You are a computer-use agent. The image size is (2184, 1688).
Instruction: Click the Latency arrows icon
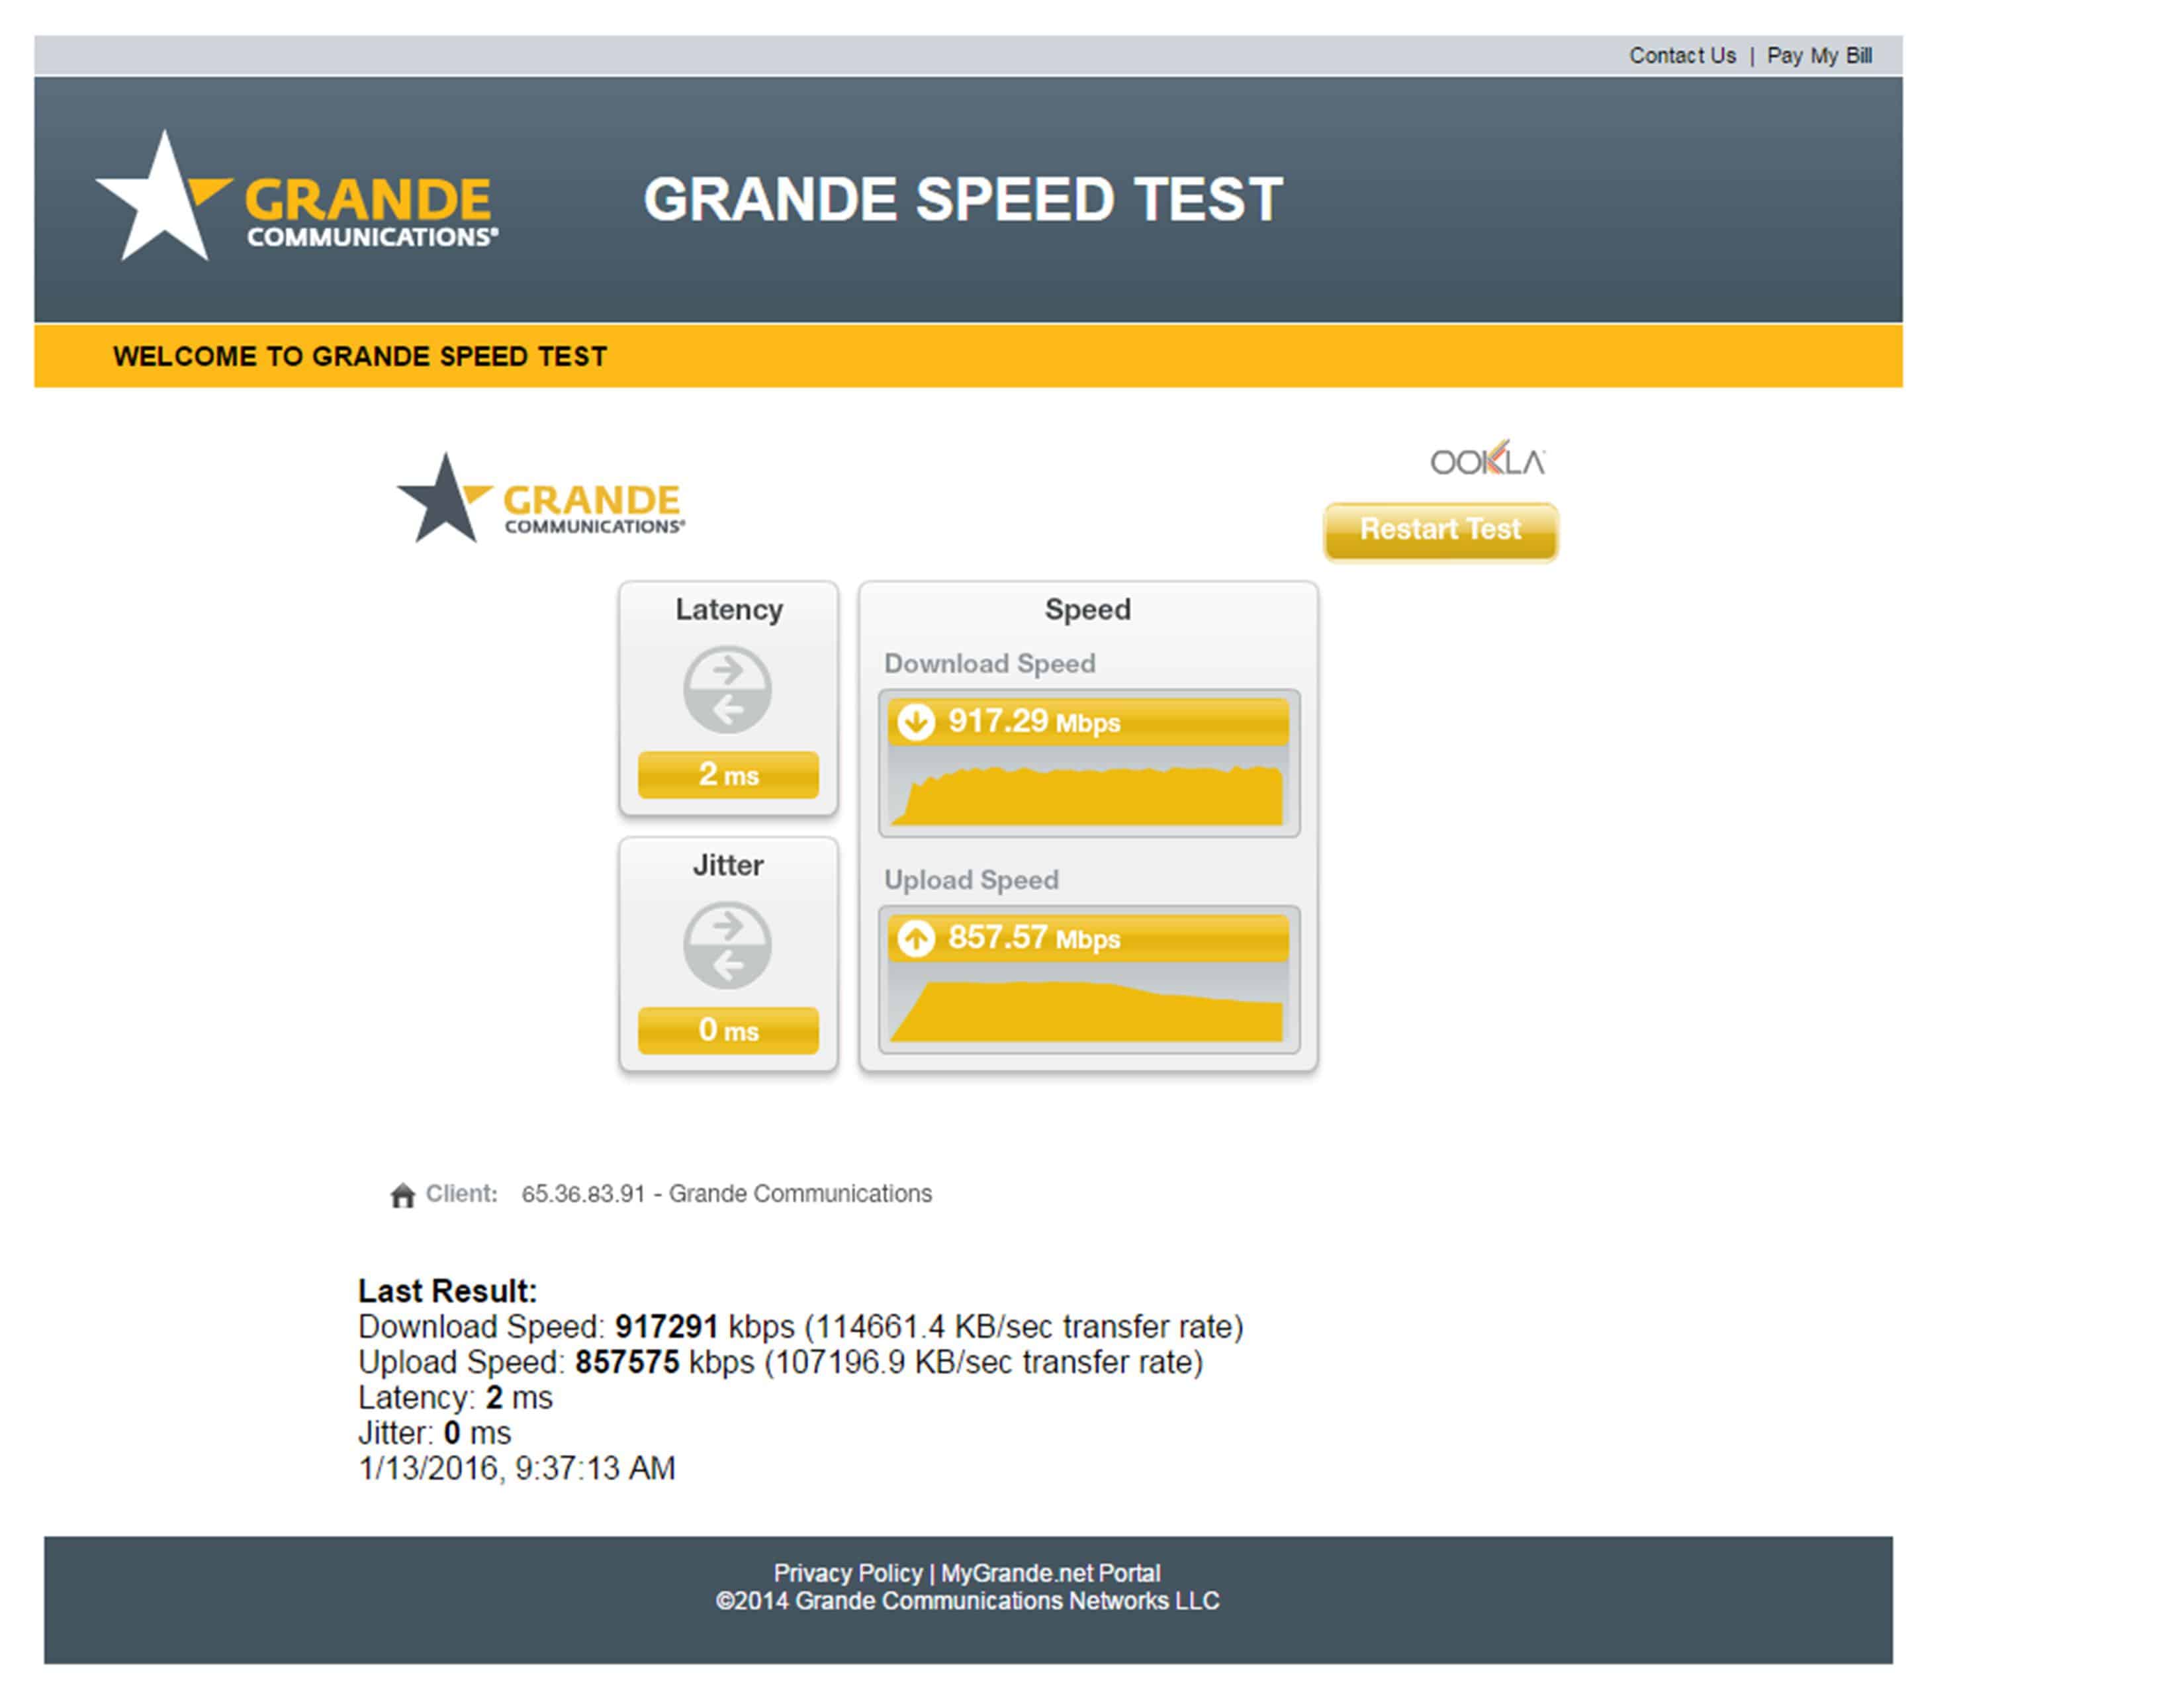727,689
